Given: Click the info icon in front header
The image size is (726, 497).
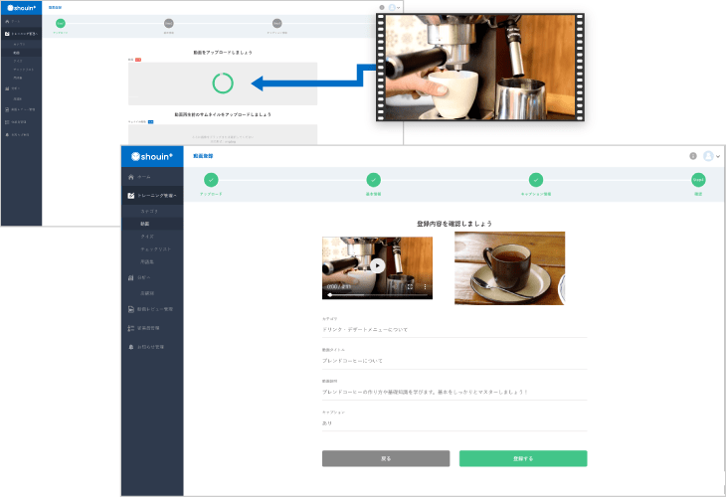Looking at the screenshot, I should point(693,156).
